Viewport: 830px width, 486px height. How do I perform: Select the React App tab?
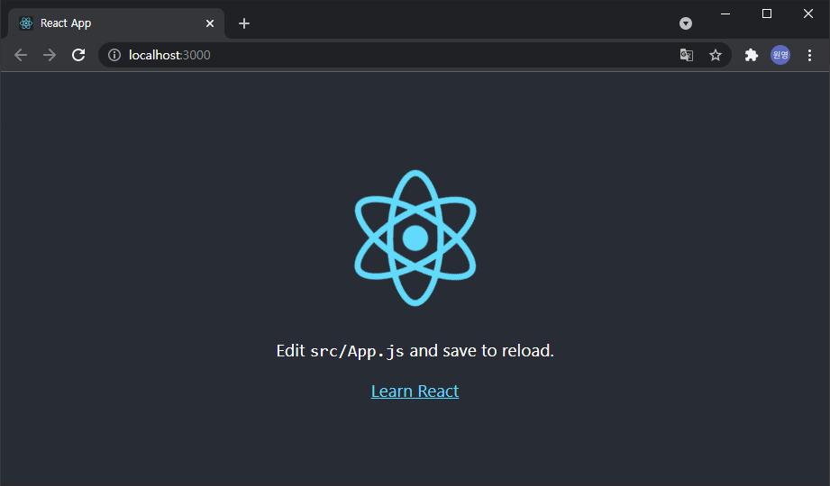click(116, 23)
